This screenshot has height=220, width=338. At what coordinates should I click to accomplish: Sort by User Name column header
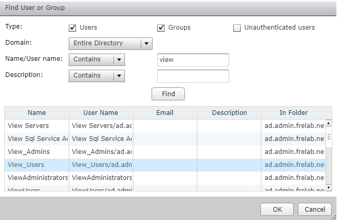tap(101, 113)
